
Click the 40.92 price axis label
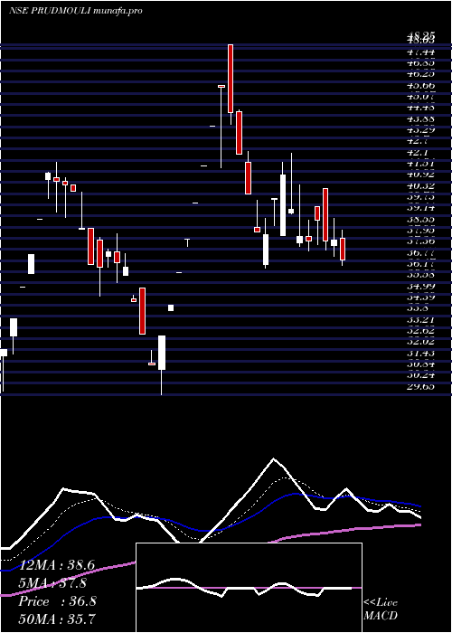click(x=420, y=175)
